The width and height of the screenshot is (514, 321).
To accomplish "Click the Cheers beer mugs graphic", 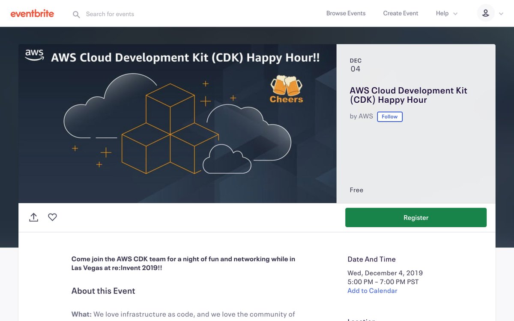I will [286, 89].
